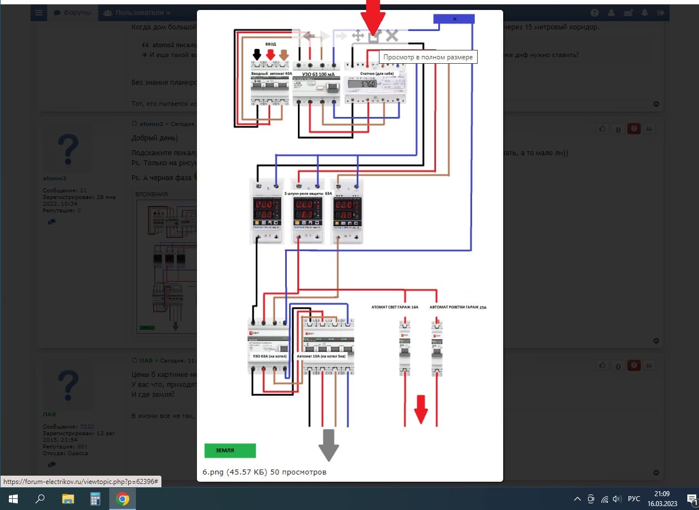Like atomo2's post with thumbs-up

pos(602,129)
